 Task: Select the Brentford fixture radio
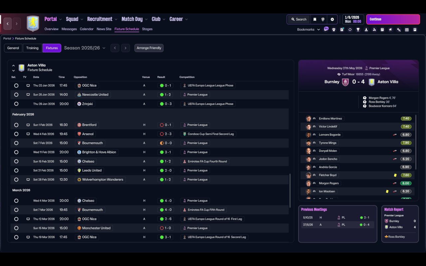click(x=16, y=125)
